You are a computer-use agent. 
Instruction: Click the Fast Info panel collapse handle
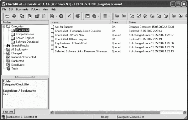pos(25,77)
